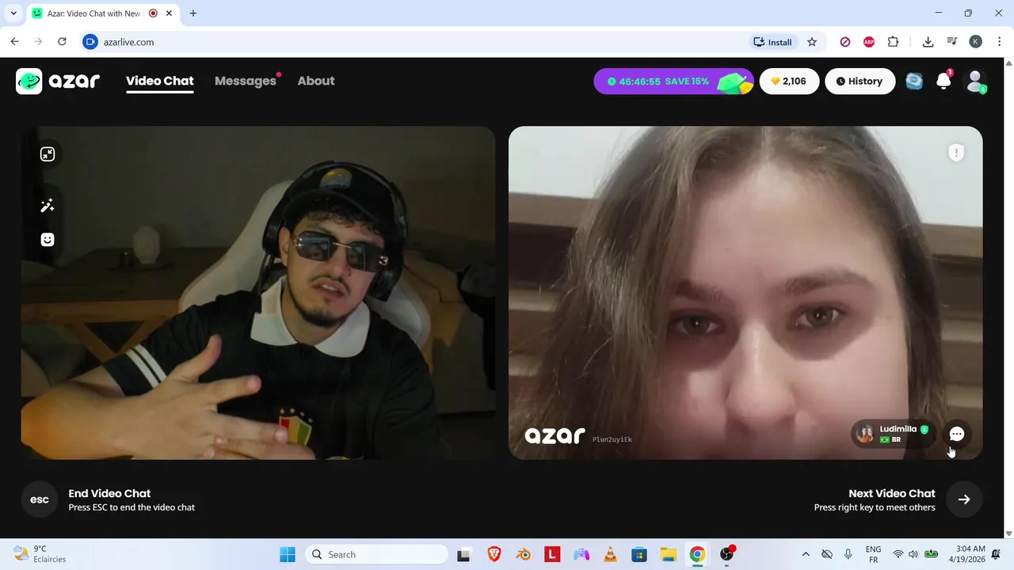Open the 2,106 gems balance

click(x=789, y=81)
